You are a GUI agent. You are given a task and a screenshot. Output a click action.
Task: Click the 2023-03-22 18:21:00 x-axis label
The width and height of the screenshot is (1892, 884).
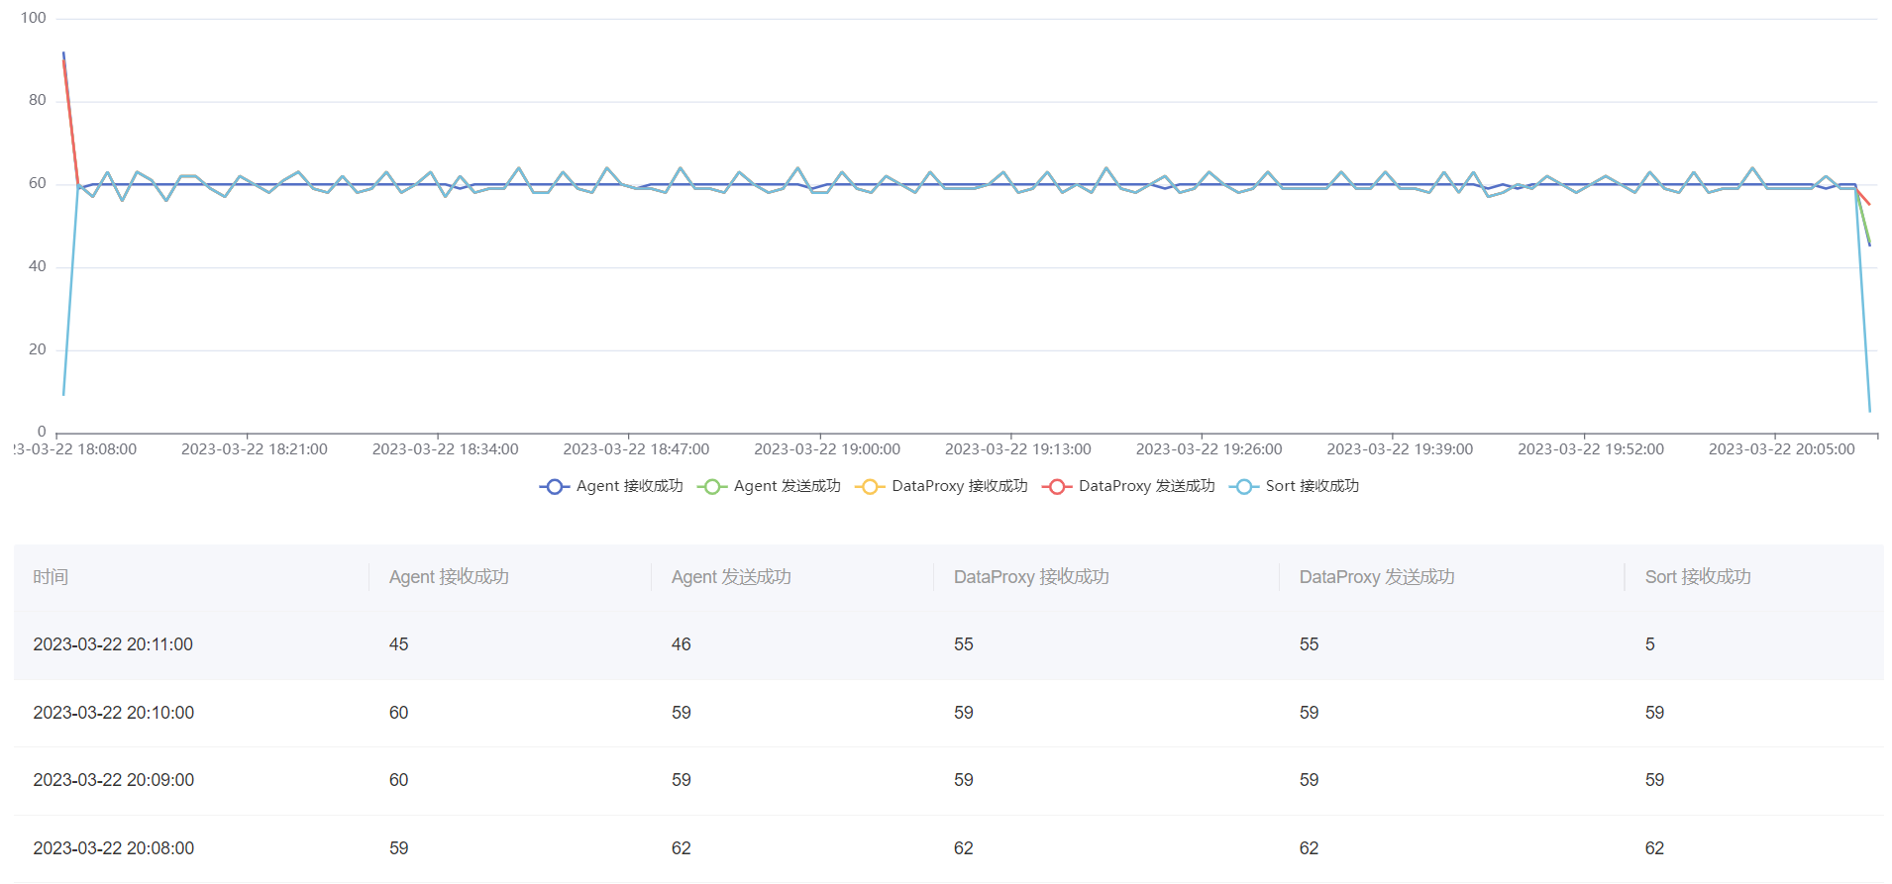click(255, 449)
